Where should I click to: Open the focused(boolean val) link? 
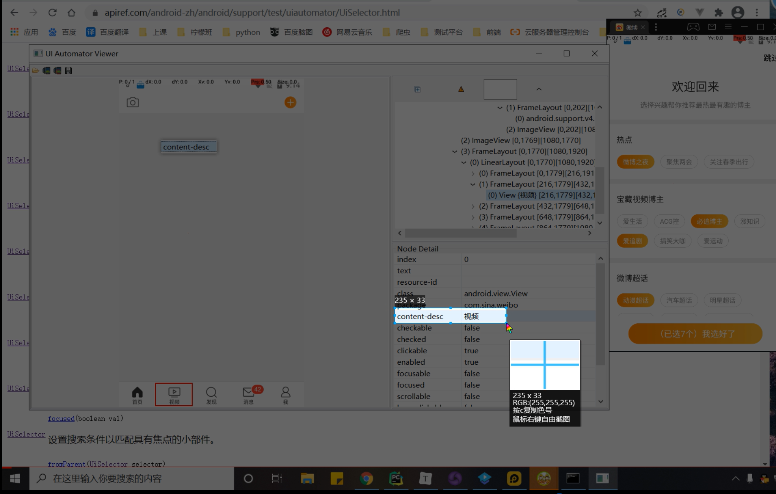[x=61, y=419]
